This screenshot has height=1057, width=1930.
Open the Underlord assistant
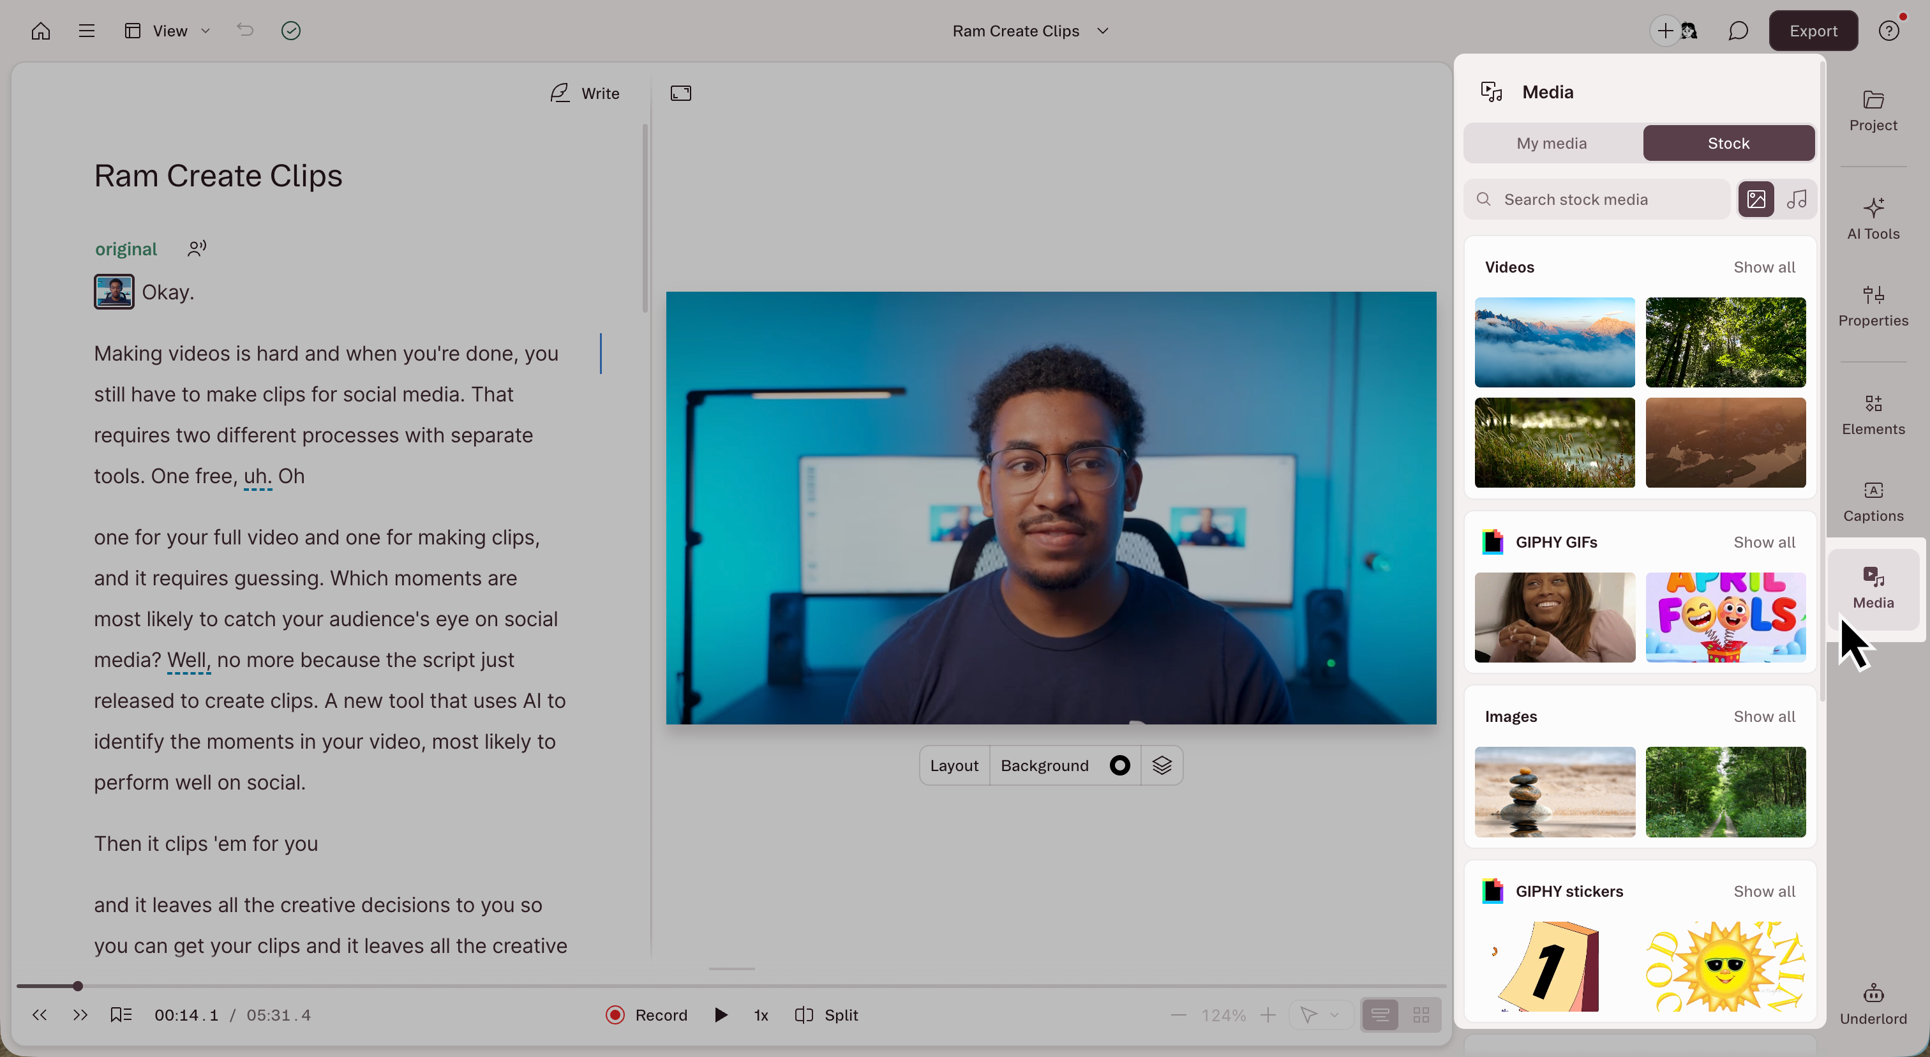[x=1873, y=1004]
